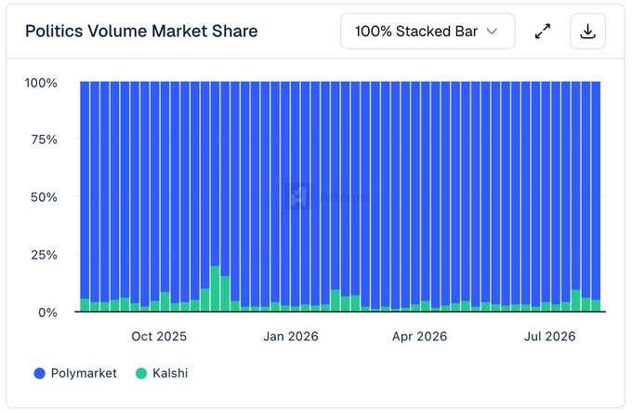Image resolution: width=632 pixels, height=413 pixels.
Task: Click the 0% y-axis label
Action: click(x=48, y=313)
